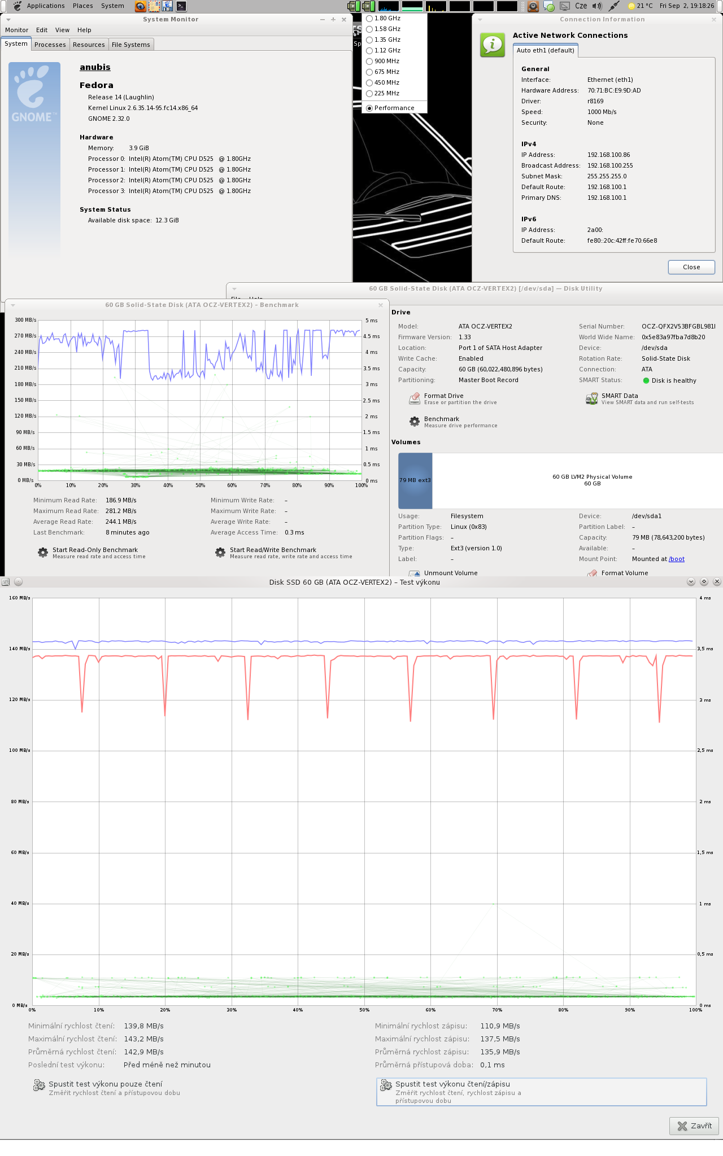Select the 79 MB ext3 volume block
The height and width of the screenshot is (1156, 723).
tap(415, 480)
